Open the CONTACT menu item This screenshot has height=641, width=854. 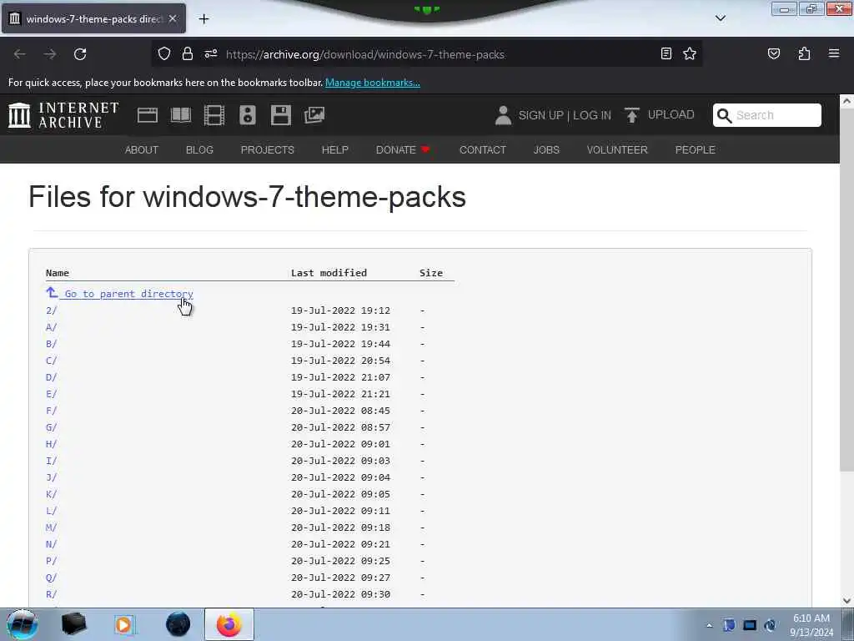tap(483, 150)
